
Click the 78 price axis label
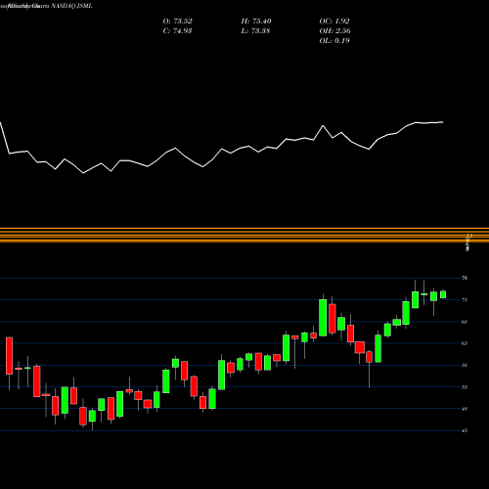[465, 278]
